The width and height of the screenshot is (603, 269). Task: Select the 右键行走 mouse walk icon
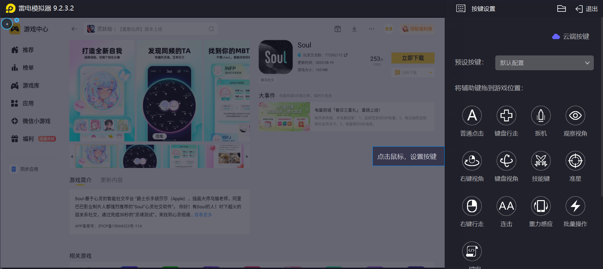pos(472,206)
